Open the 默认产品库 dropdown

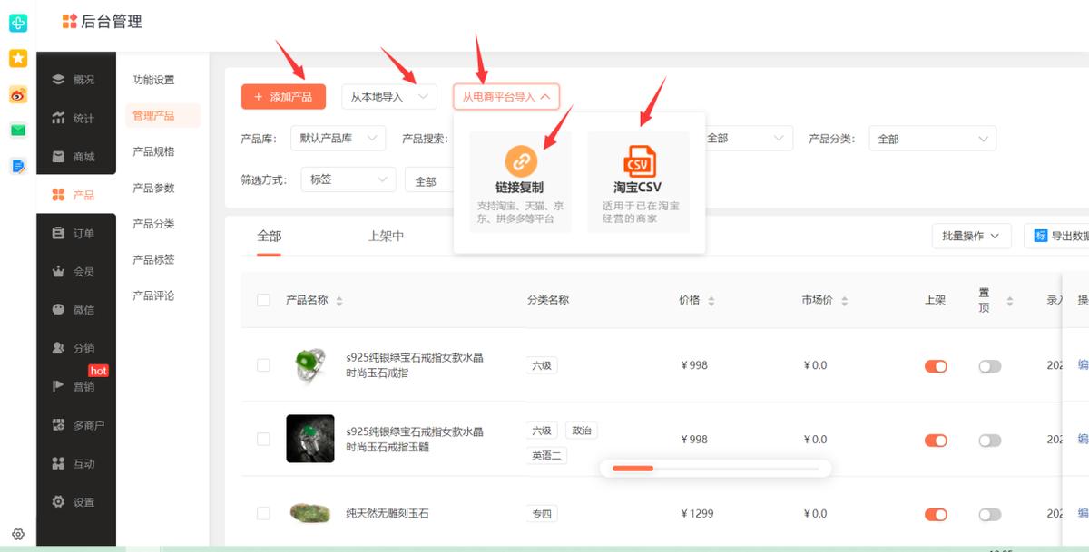[x=336, y=138]
